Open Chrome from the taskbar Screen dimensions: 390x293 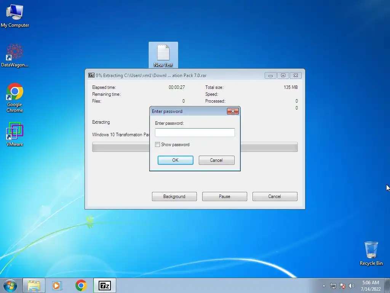[x=81, y=285]
